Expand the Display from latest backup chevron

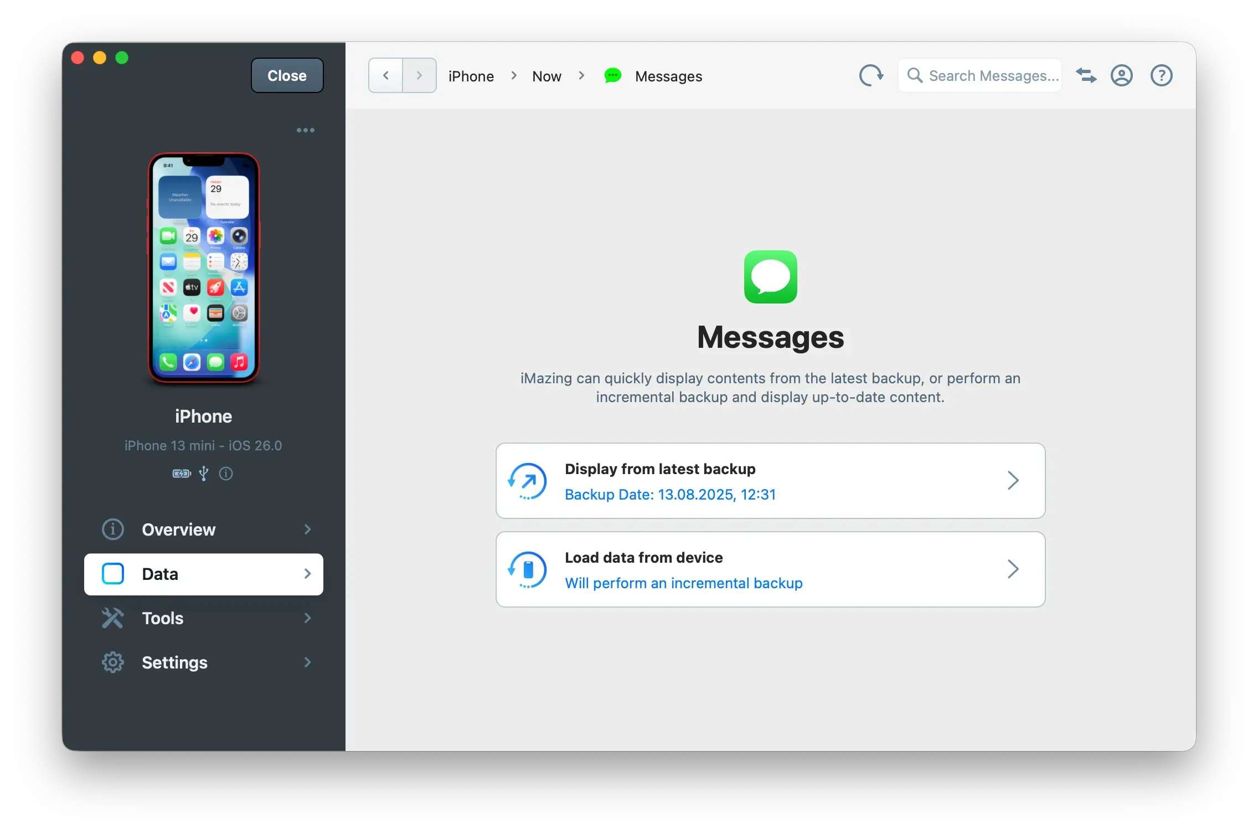click(1013, 481)
